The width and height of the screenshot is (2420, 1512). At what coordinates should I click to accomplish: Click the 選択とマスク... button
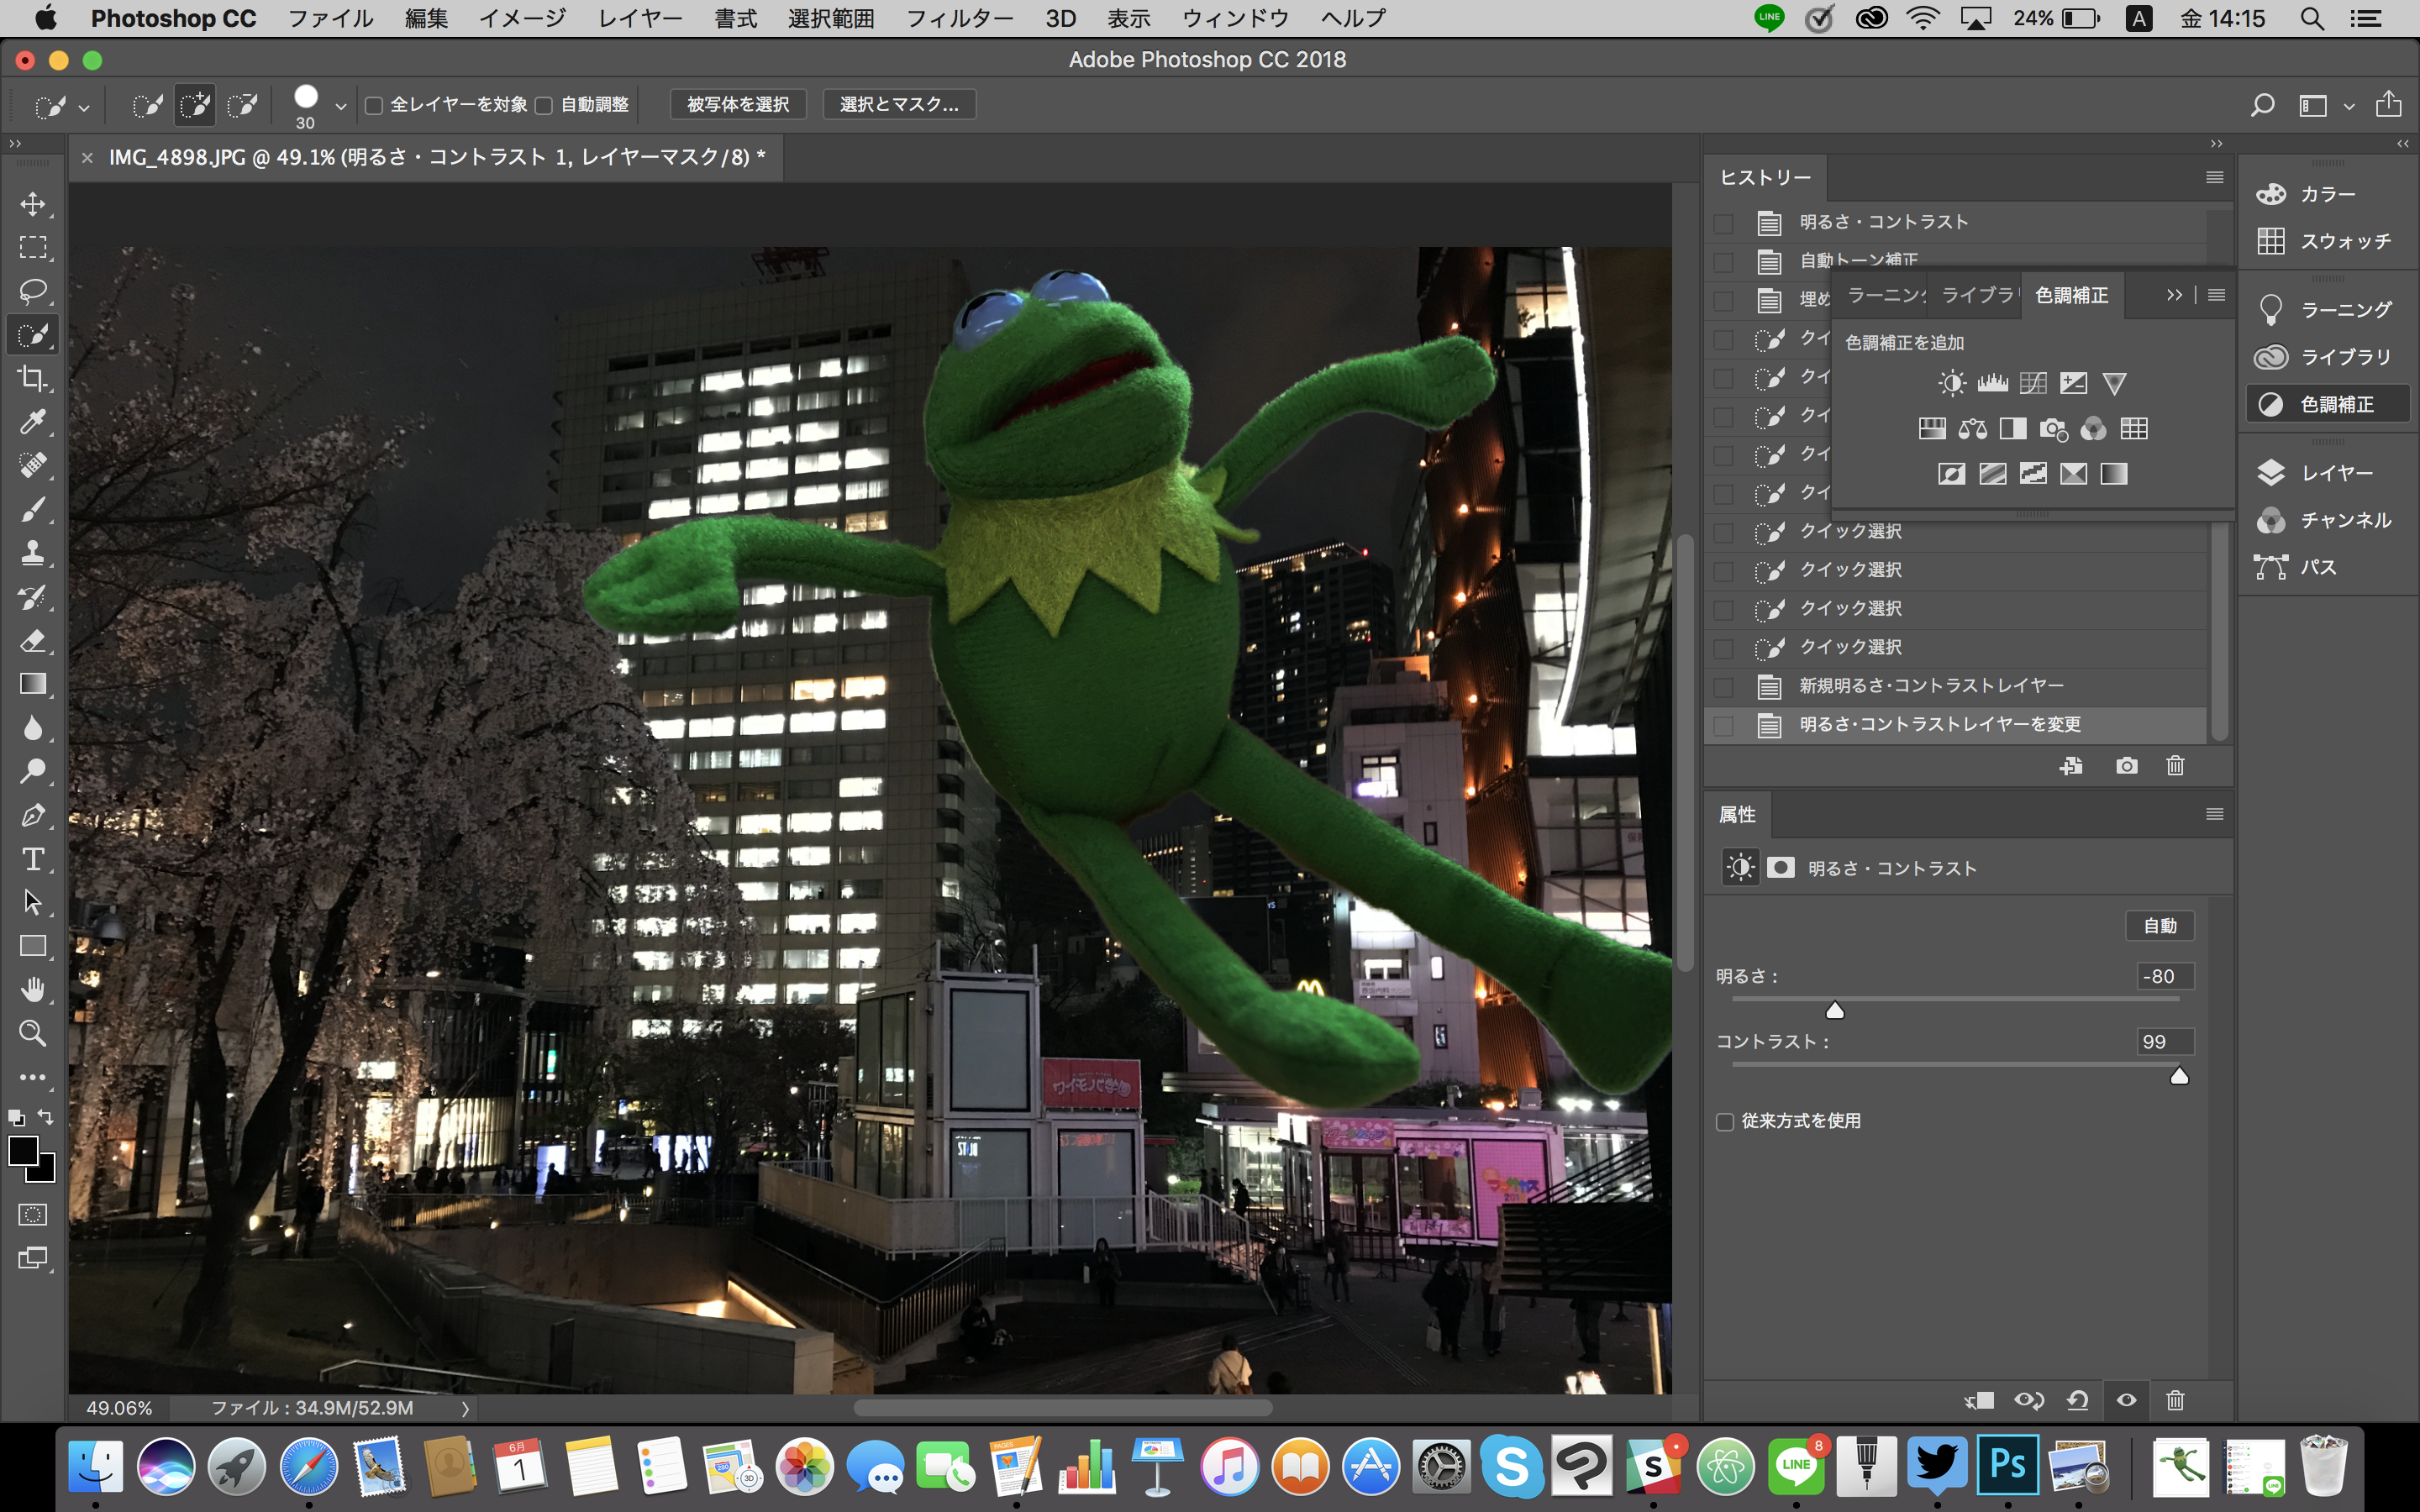tap(899, 105)
